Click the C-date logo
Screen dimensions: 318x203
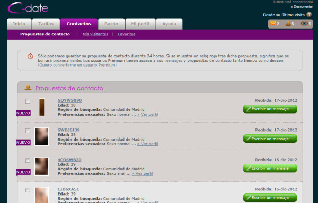coord(28,8)
